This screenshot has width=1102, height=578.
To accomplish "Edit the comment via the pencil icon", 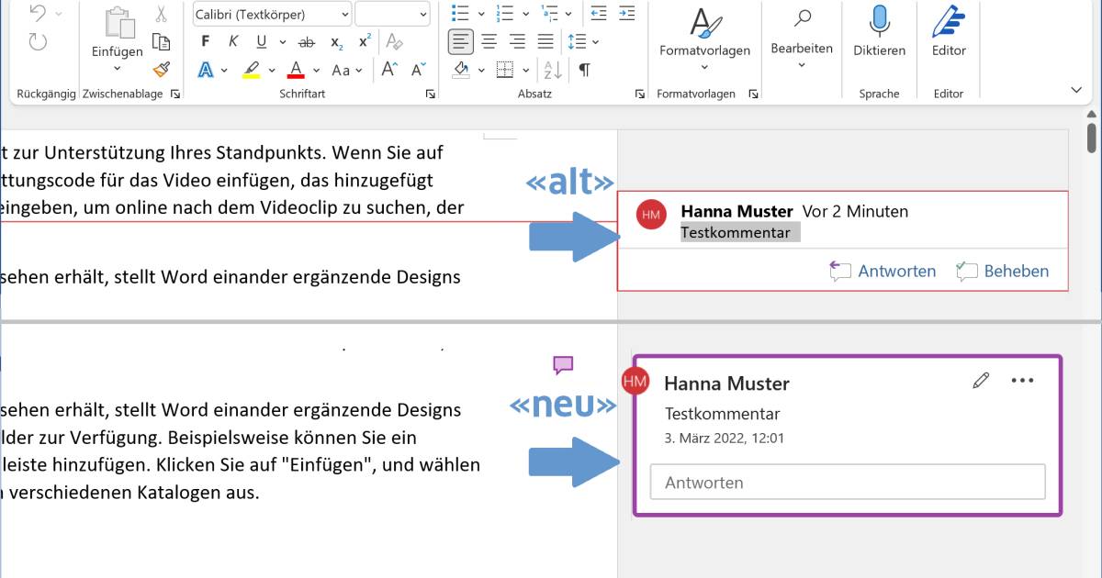I will click(x=981, y=380).
